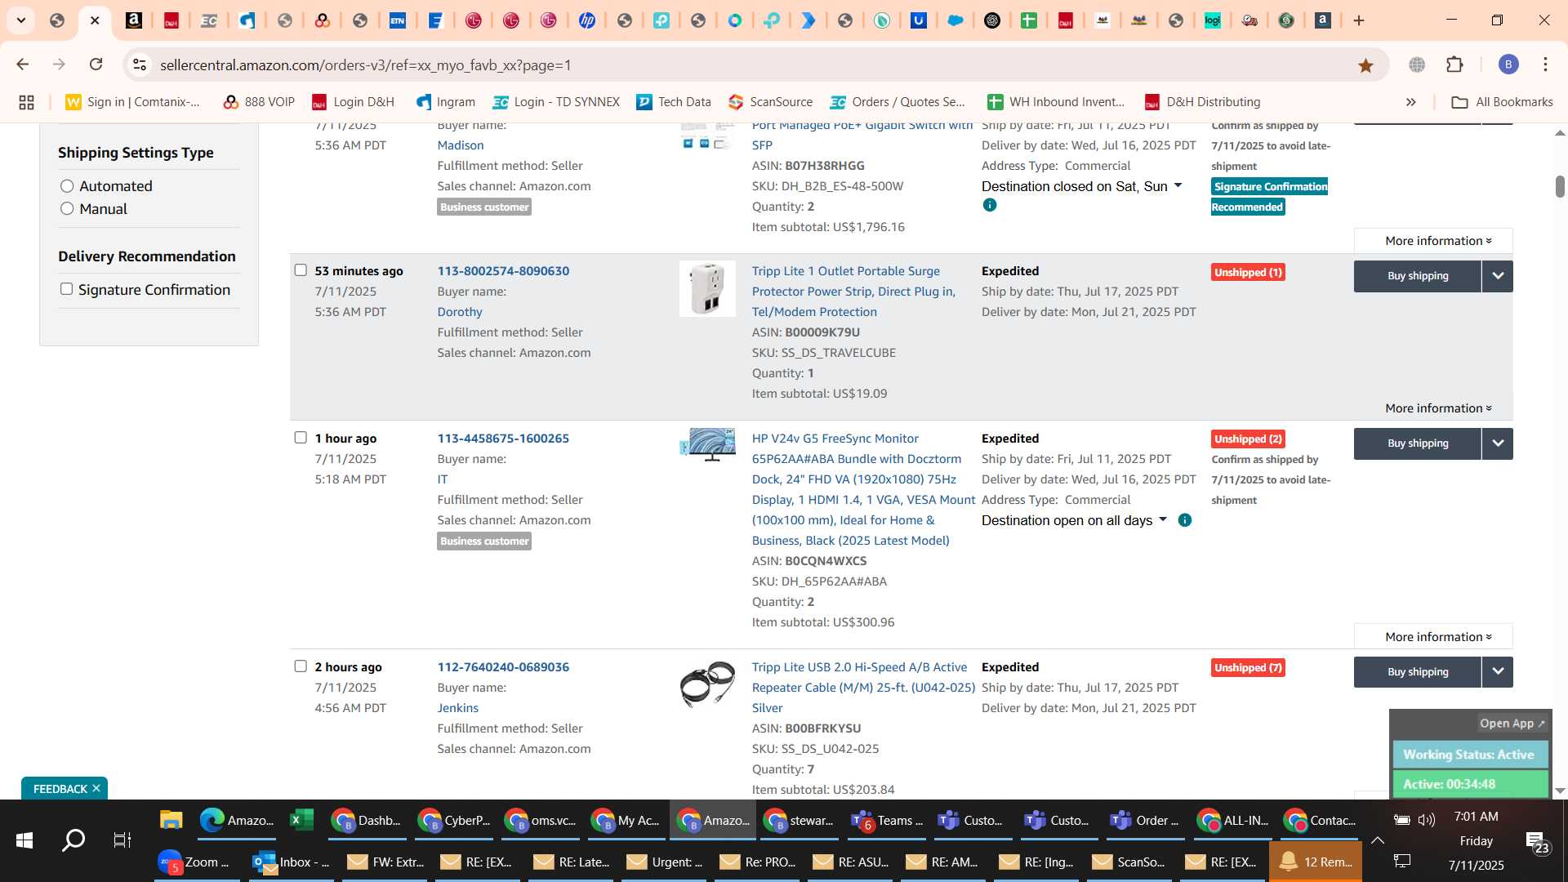
Task: Click the bookmark star icon
Action: 1365,65
